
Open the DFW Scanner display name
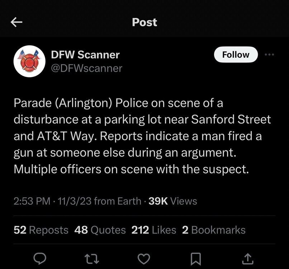(85, 55)
